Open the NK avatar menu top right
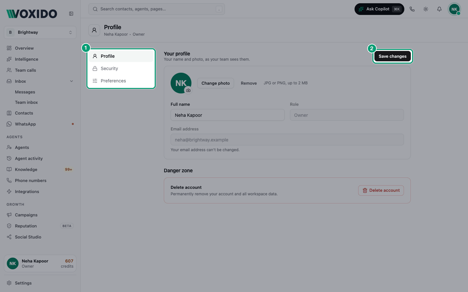This screenshot has height=292, width=468. click(454, 9)
